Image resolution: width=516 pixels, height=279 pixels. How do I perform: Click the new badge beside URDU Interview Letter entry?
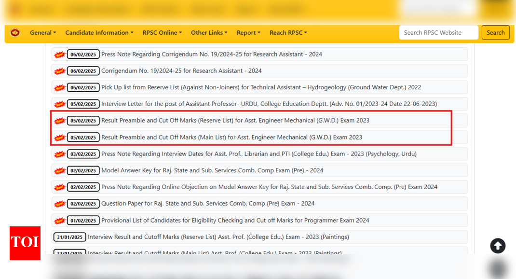pos(60,104)
